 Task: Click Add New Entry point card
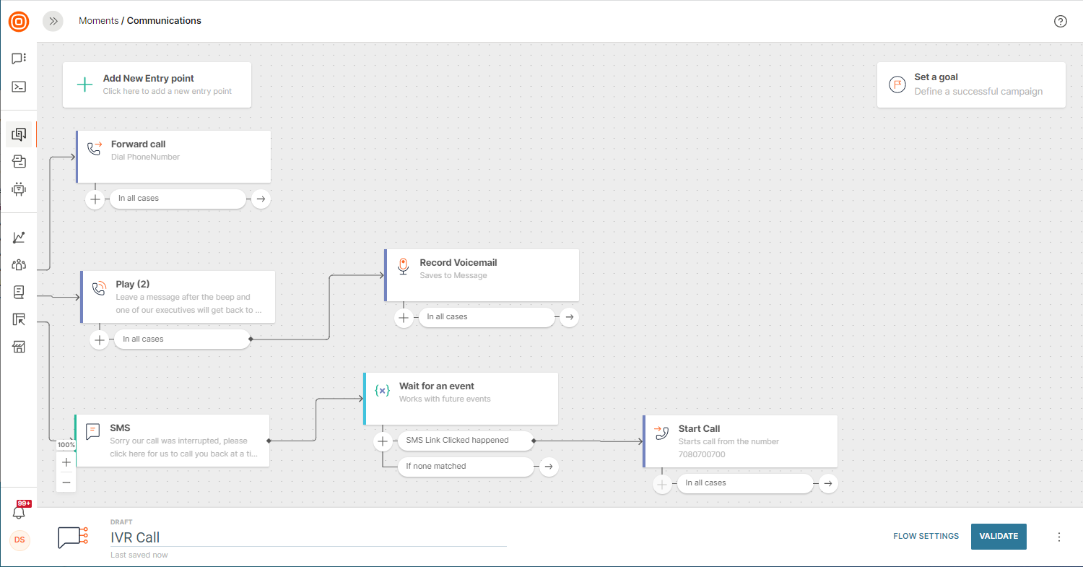[157, 85]
